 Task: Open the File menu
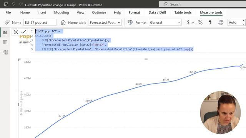click(x=8, y=13)
